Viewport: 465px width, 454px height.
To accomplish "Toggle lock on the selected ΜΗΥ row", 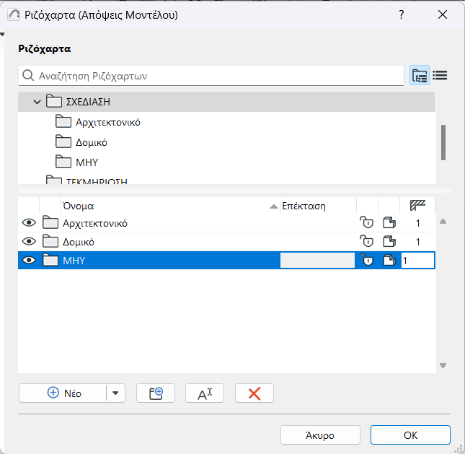I will (x=366, y=261).
